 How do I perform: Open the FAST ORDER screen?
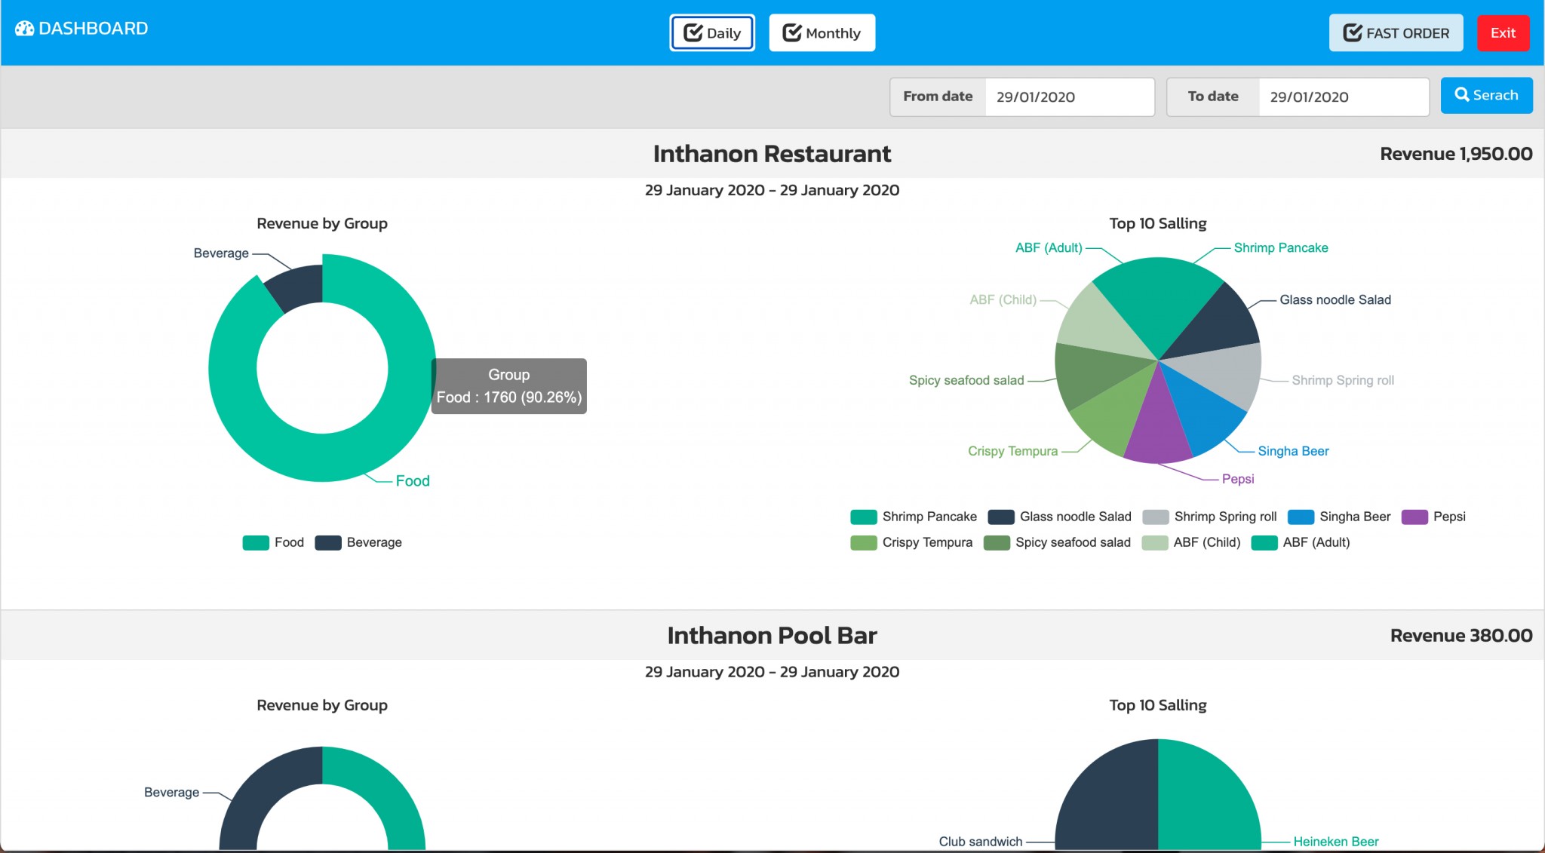coord(1396,33)
